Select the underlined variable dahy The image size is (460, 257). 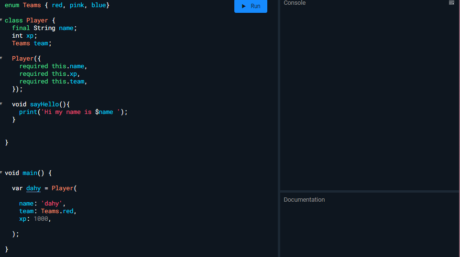pyautogui.click(x=33, y=188)
